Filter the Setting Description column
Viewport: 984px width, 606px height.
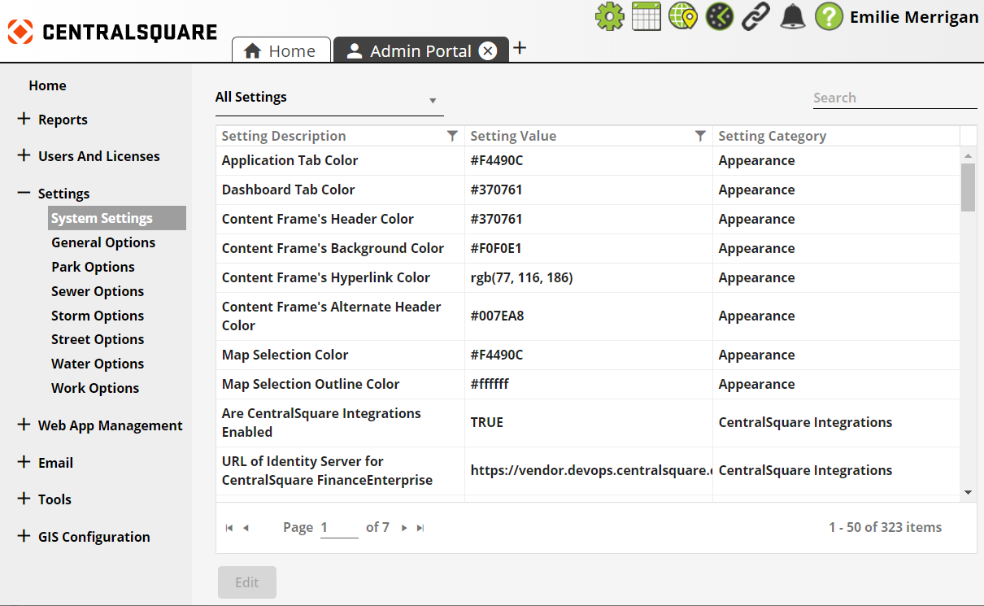(x=453, y=136)
